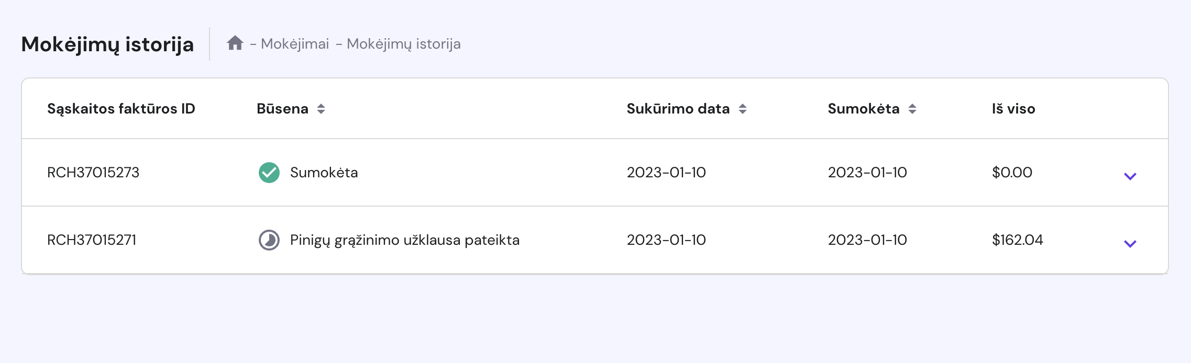Select invoice ID RCH37015271
Image resolution: width=1191 pixels, height=363 pixels.
(92, 240)
